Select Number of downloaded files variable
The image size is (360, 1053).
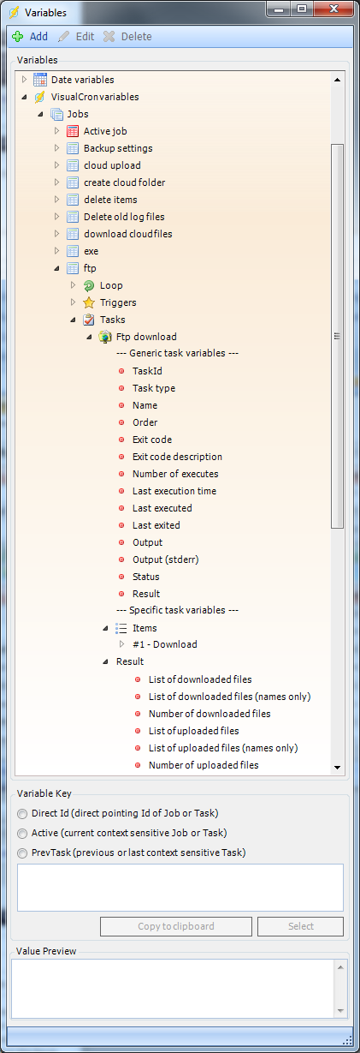[x=210, y=714]
